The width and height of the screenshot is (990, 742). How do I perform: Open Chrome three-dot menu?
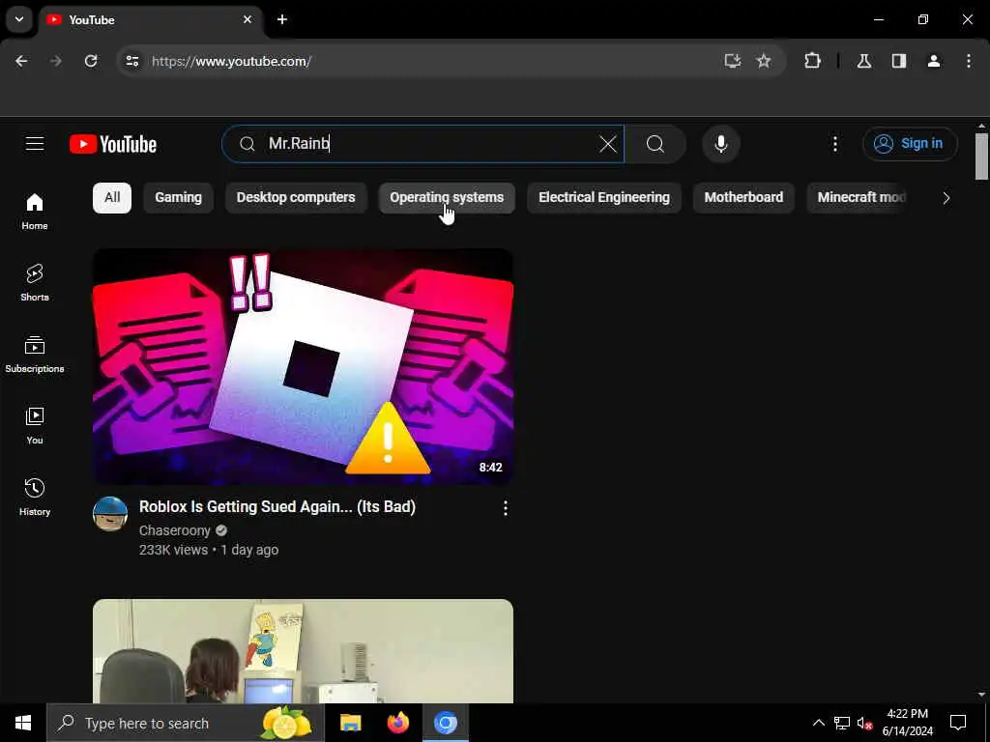969,61
